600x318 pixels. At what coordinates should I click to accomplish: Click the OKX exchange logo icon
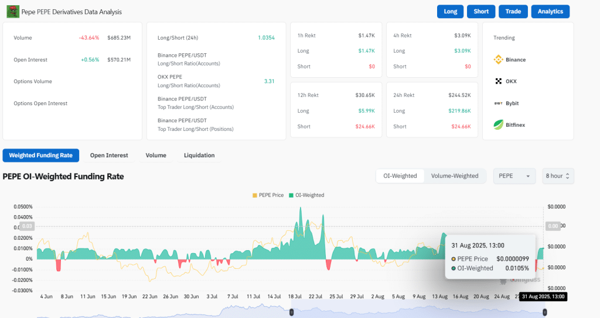(499, 81)
